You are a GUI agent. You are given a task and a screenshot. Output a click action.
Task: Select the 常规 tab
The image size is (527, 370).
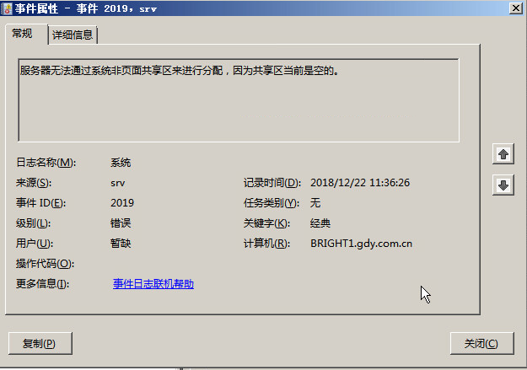(22, 34)
